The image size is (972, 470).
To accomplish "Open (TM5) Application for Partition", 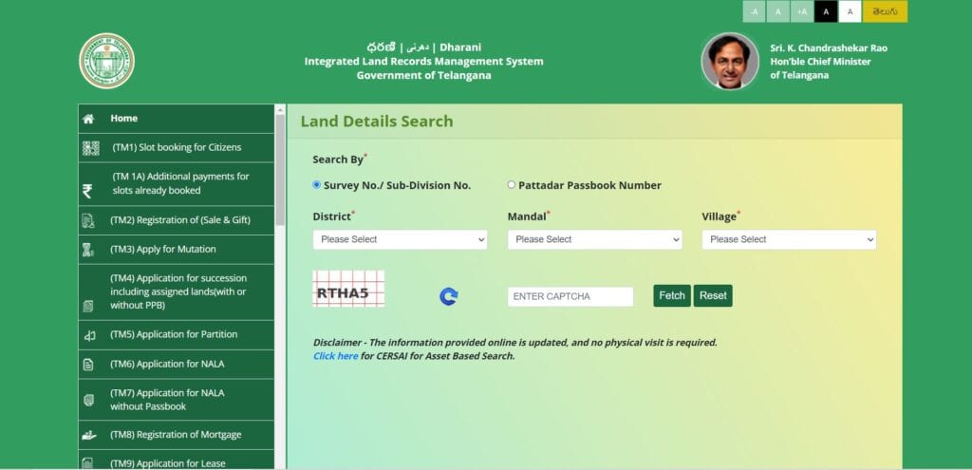I will click(176, 335).
